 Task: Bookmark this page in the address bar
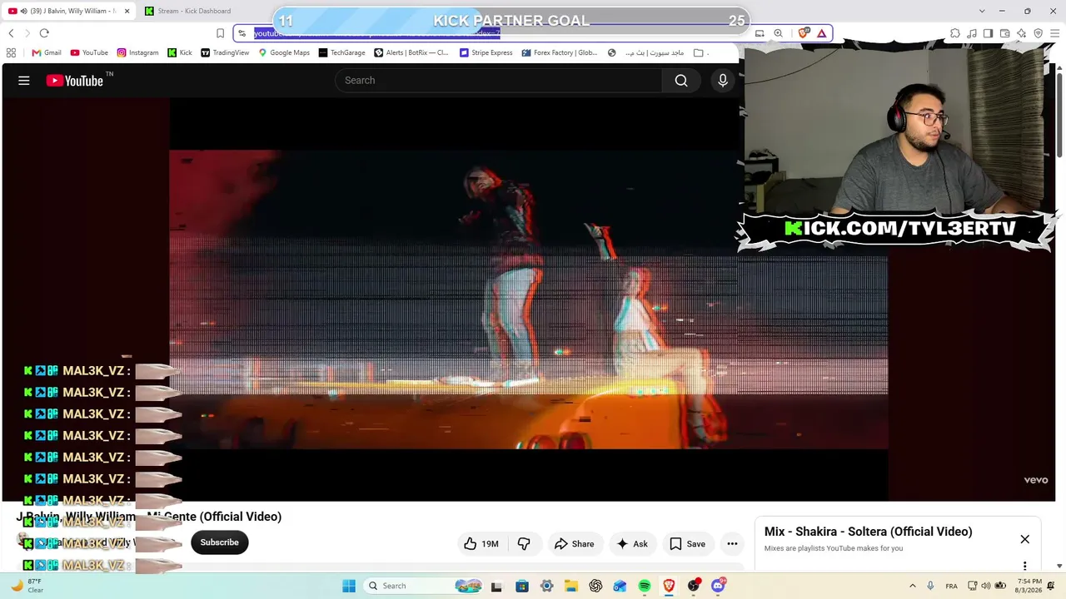[220, 33]
